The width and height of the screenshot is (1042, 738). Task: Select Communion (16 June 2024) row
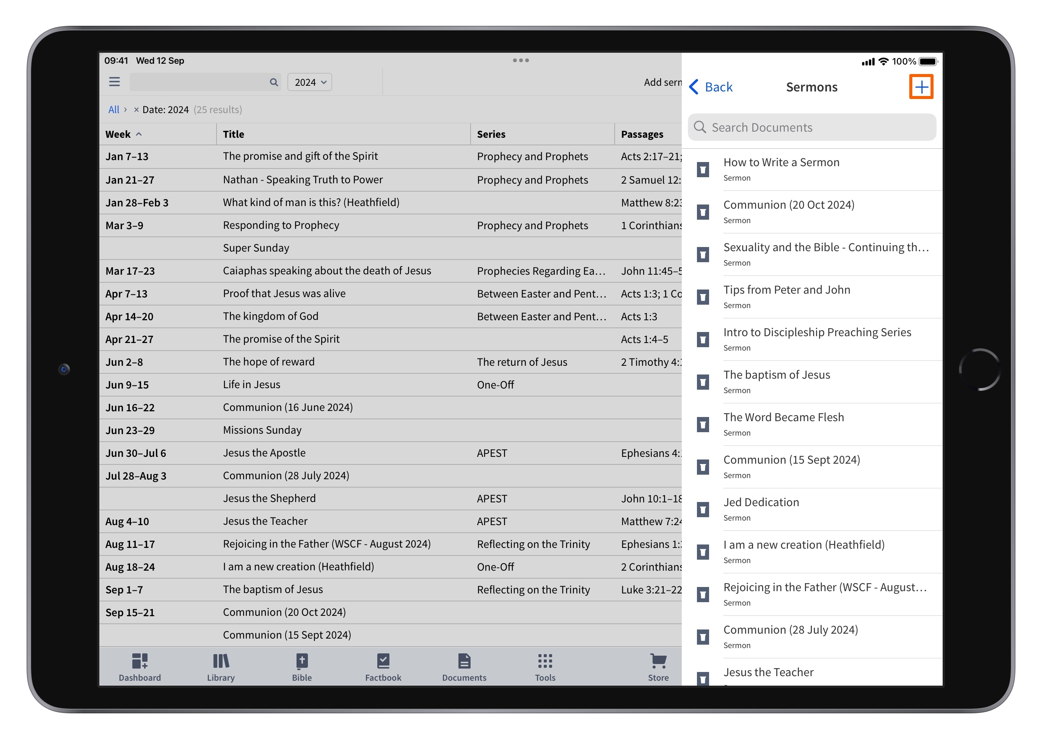point(391,407)
